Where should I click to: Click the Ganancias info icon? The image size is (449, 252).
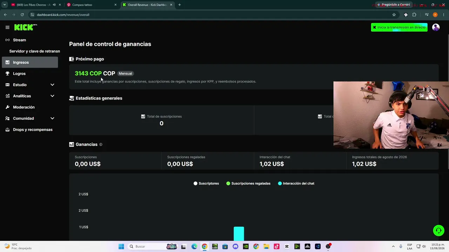tap(101, 145)
